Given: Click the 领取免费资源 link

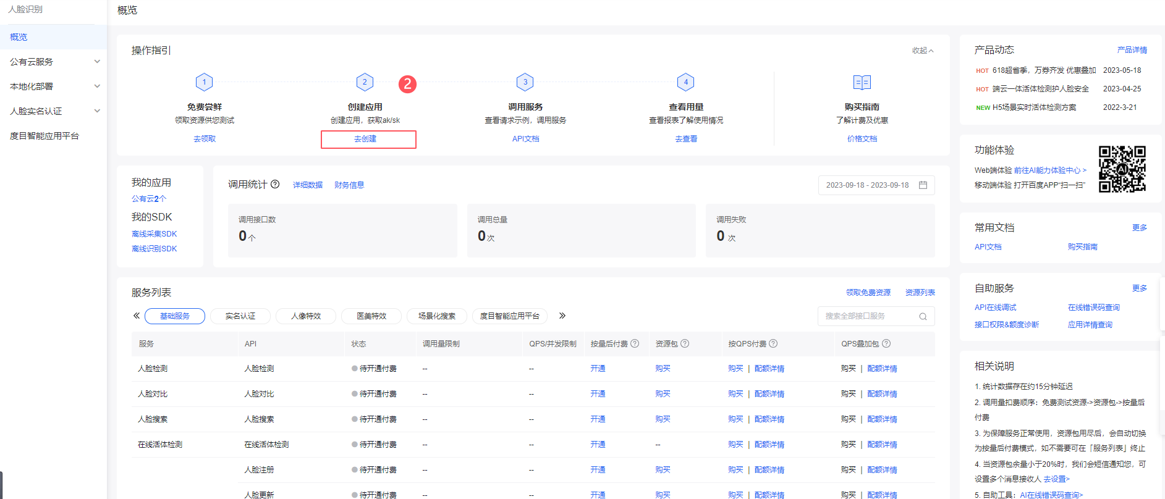Looking at the screenshot, I should click(868, 293).
